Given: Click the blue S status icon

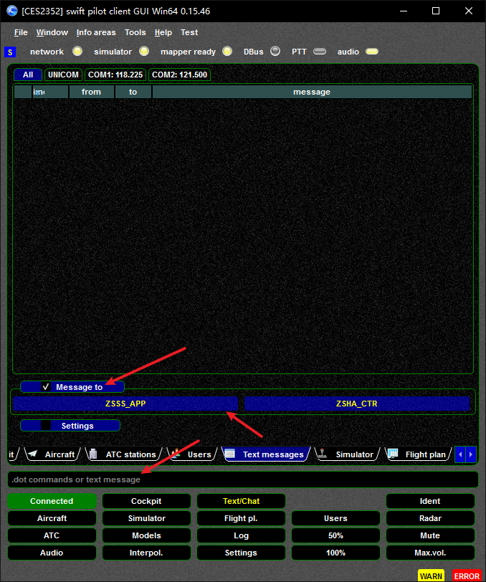Looking at the screenshot, I should 9,52.
